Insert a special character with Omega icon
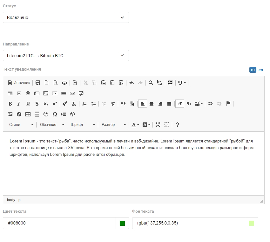Image resolution: width=270 pixels, height=242 pixels. [55, 114]
